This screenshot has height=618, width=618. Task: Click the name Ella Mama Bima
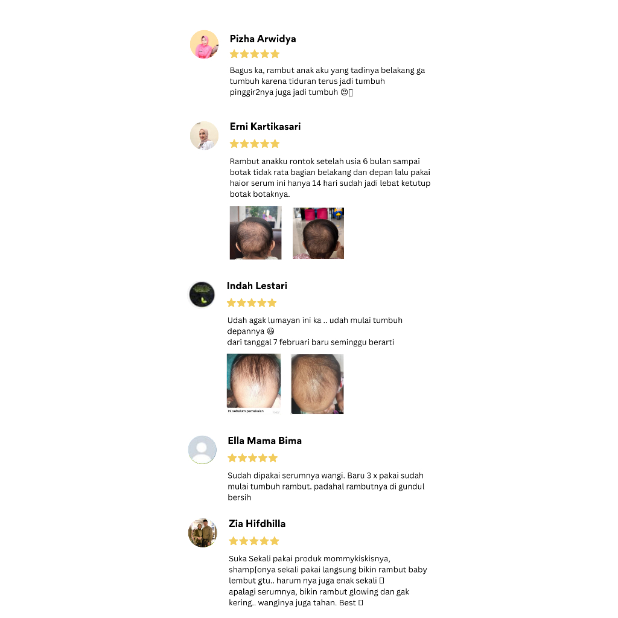pos(265,441)
